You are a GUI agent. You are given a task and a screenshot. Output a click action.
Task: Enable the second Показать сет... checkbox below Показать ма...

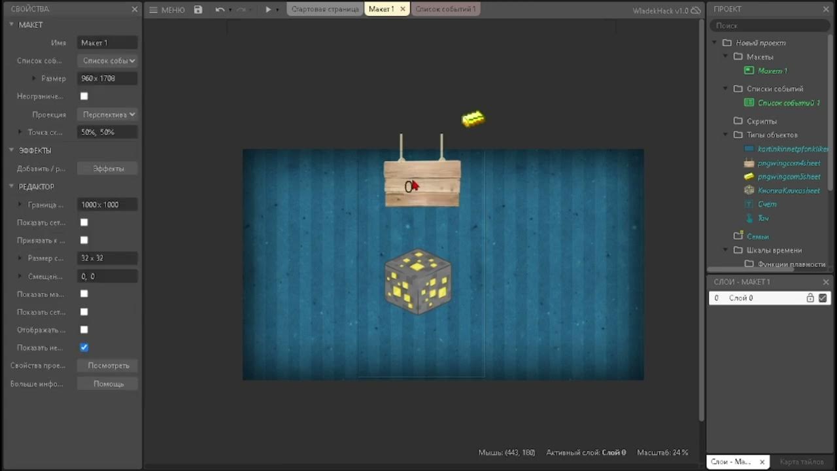(84, 312)
